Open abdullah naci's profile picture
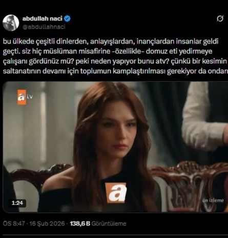This screenshot has width=228, height=238. 11,23
